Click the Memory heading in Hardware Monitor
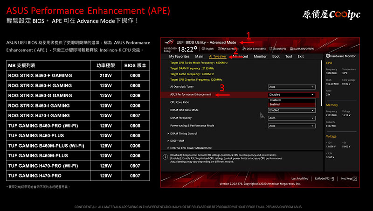The image size is (373, 211). [332, 105]
